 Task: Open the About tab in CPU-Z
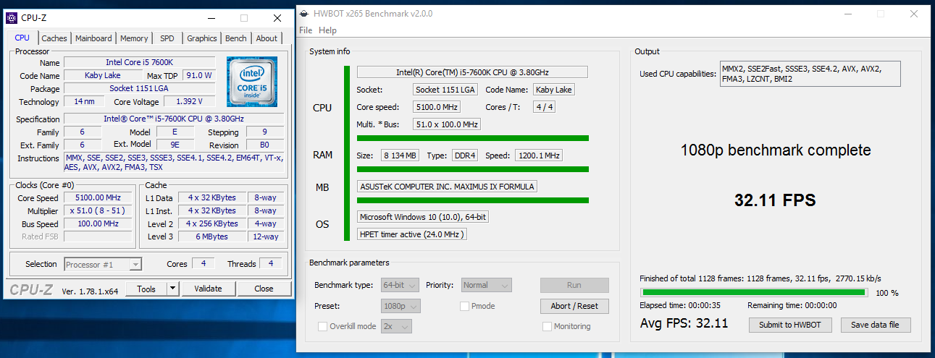pyautogui.click(x=267, y=38)
